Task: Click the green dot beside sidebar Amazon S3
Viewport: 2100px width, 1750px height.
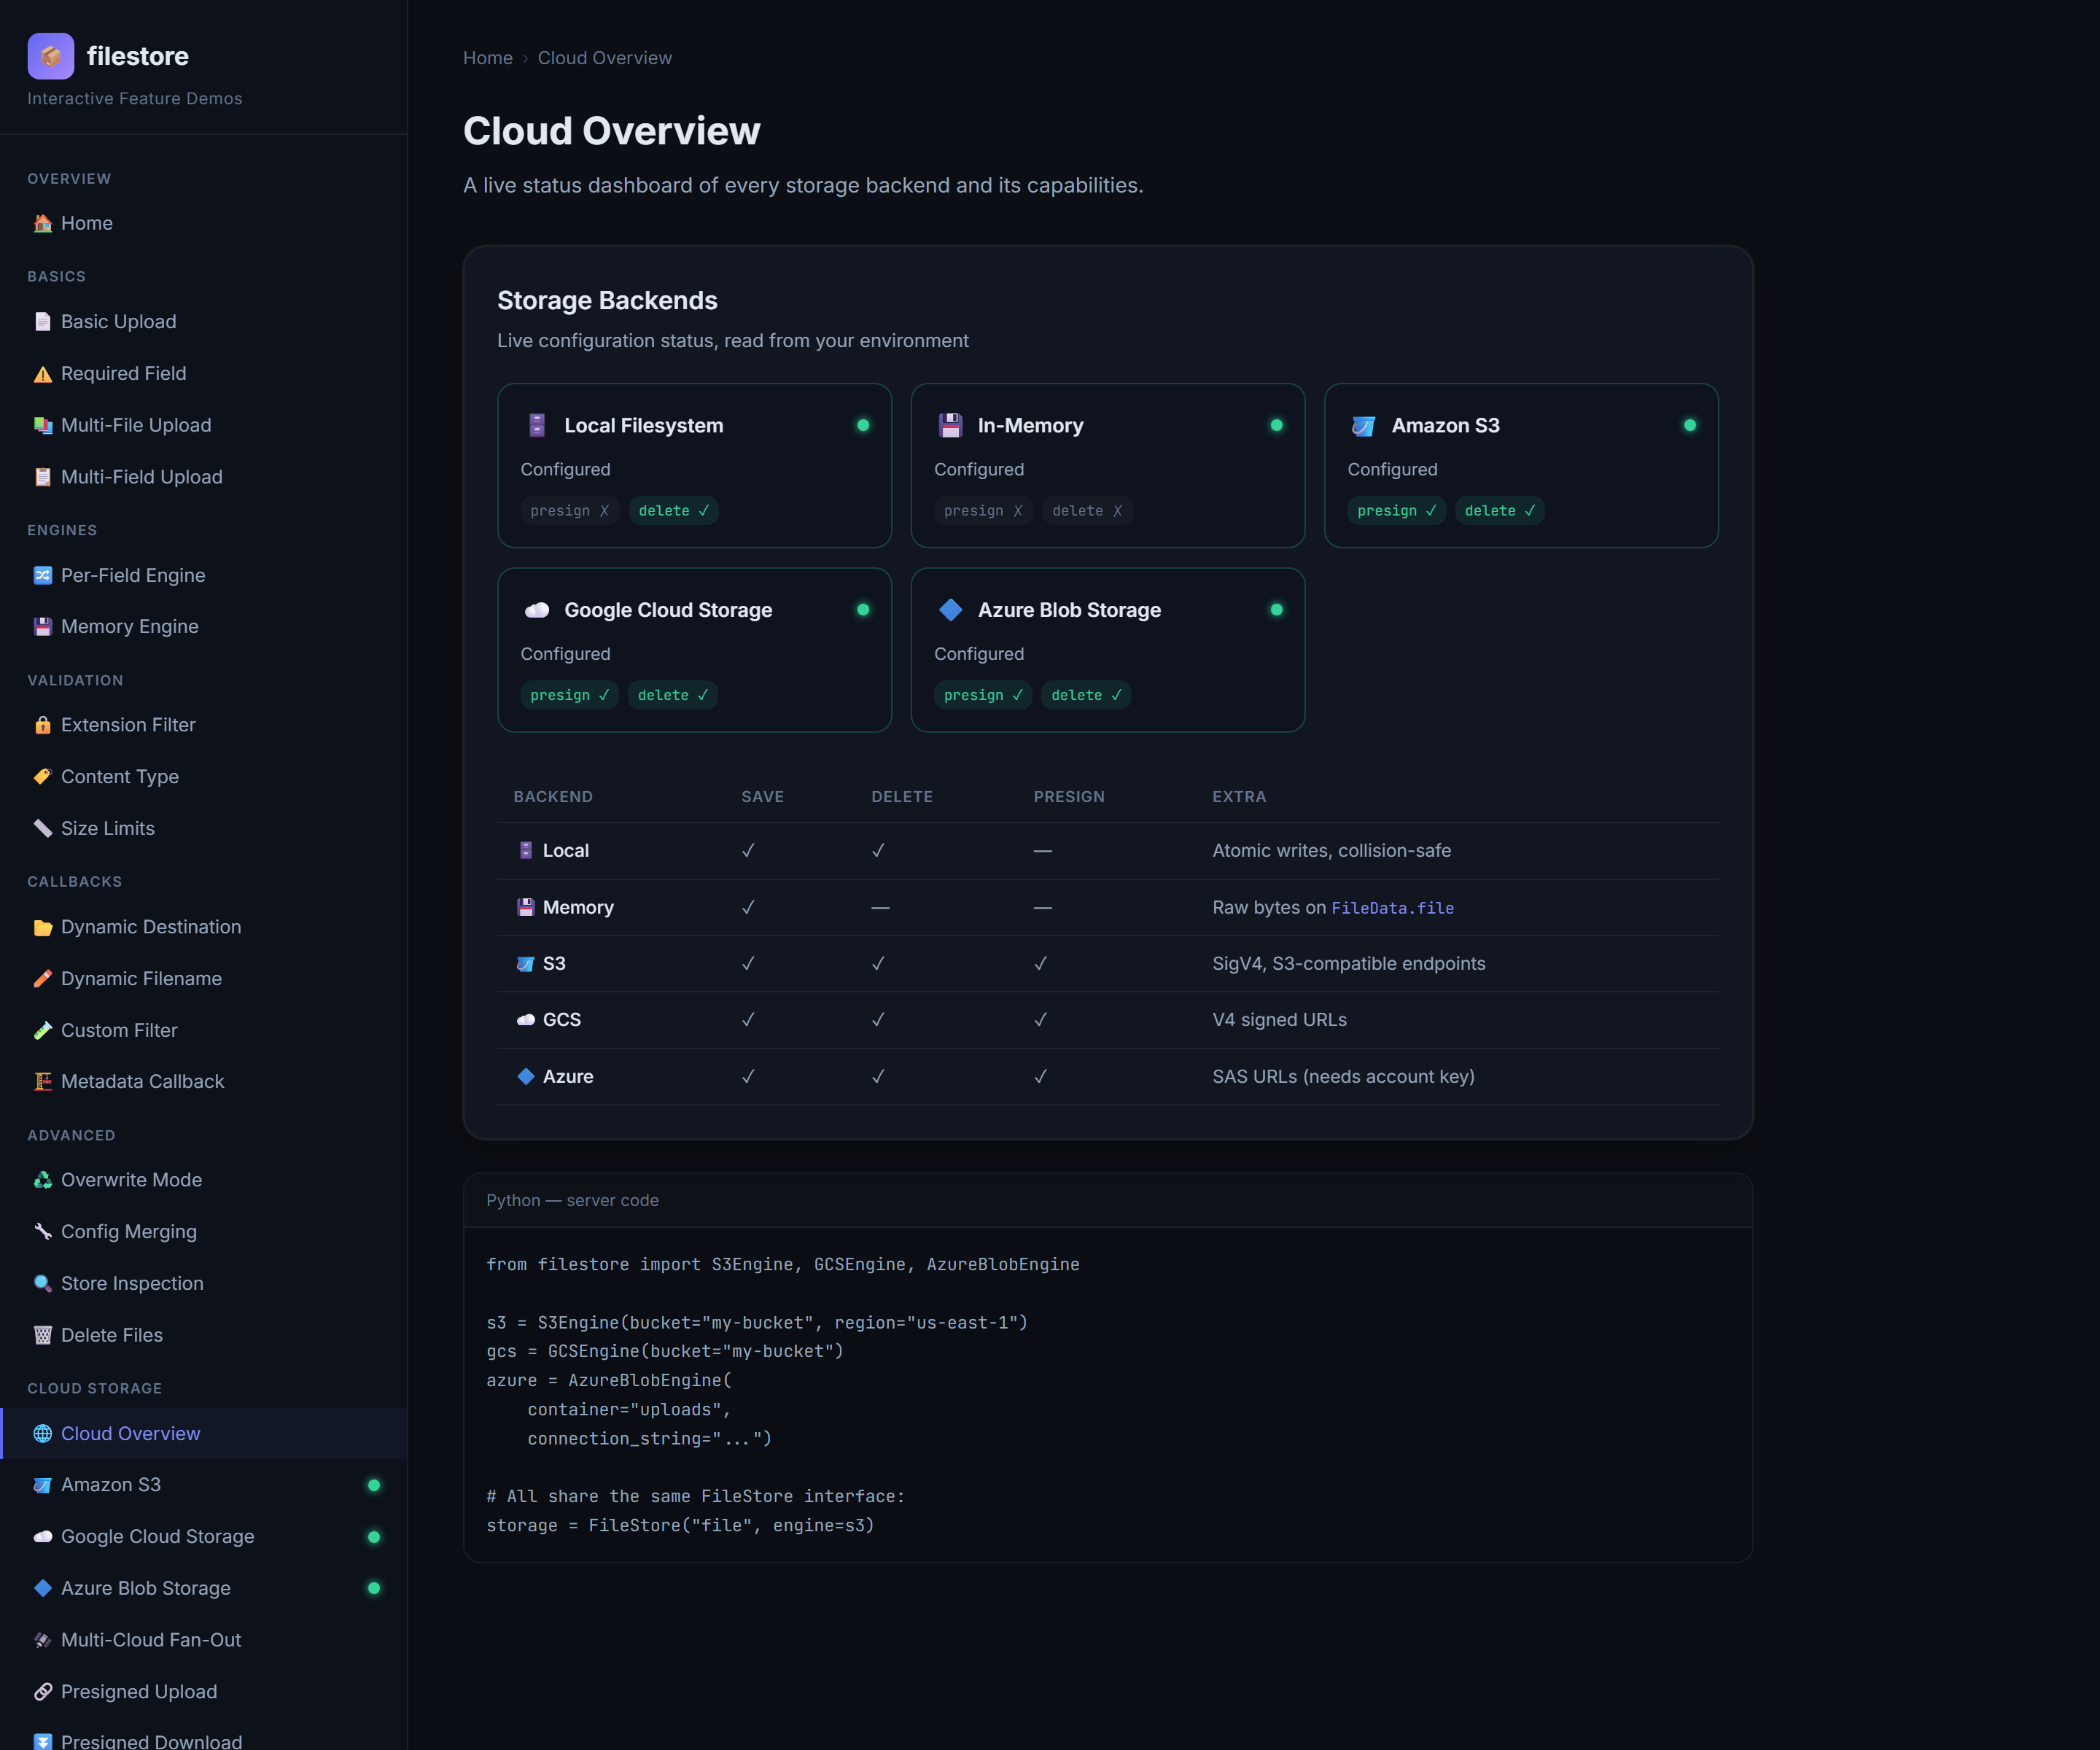Action: [x=374, y=1485]
